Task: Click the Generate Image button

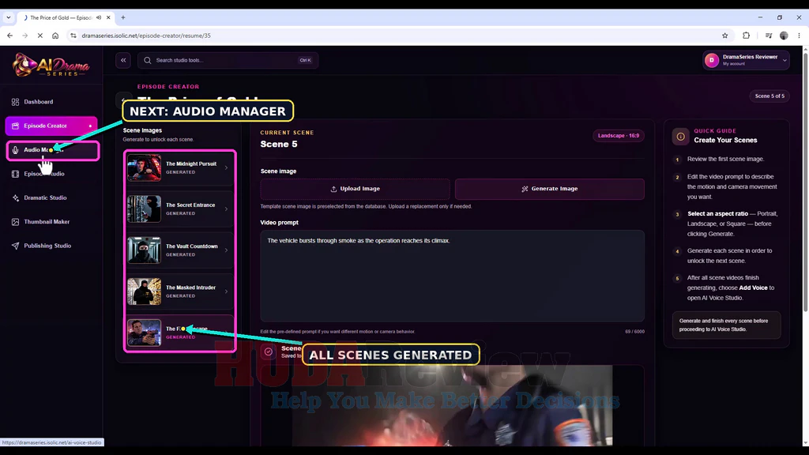Action: (x=550, y=189)
